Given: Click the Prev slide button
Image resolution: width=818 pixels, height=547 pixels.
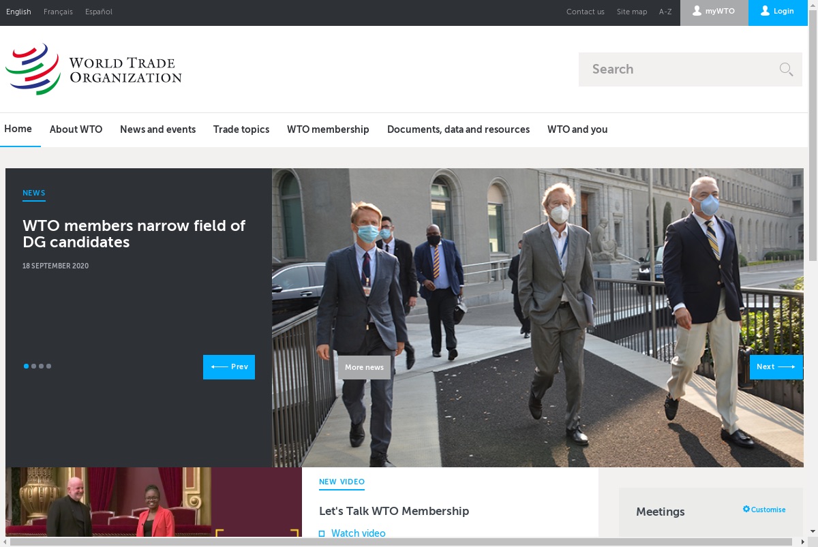Looking at the screenshot, I should [x=229, y=367].
